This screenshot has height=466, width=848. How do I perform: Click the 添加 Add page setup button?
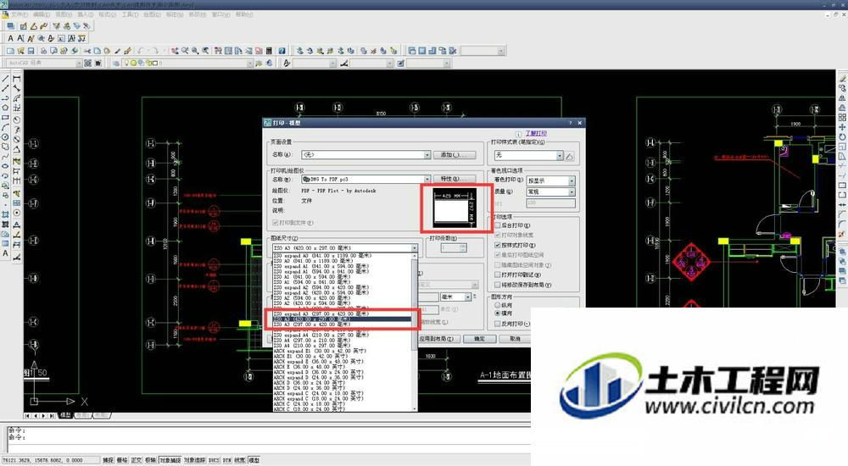tap(454, 155)
